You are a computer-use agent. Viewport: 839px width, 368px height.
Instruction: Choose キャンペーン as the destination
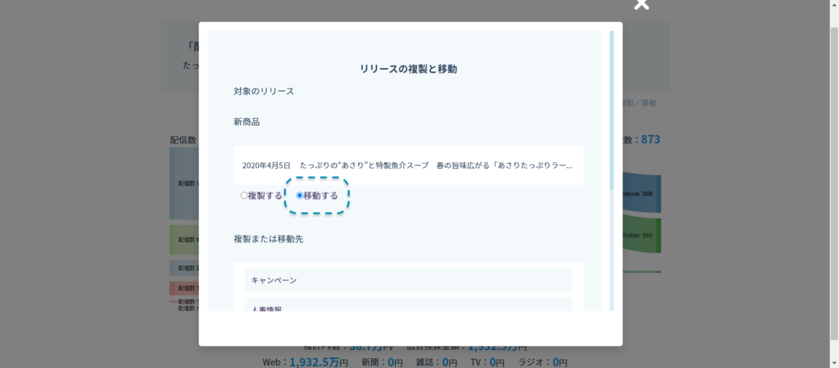[x=408, y=280]
